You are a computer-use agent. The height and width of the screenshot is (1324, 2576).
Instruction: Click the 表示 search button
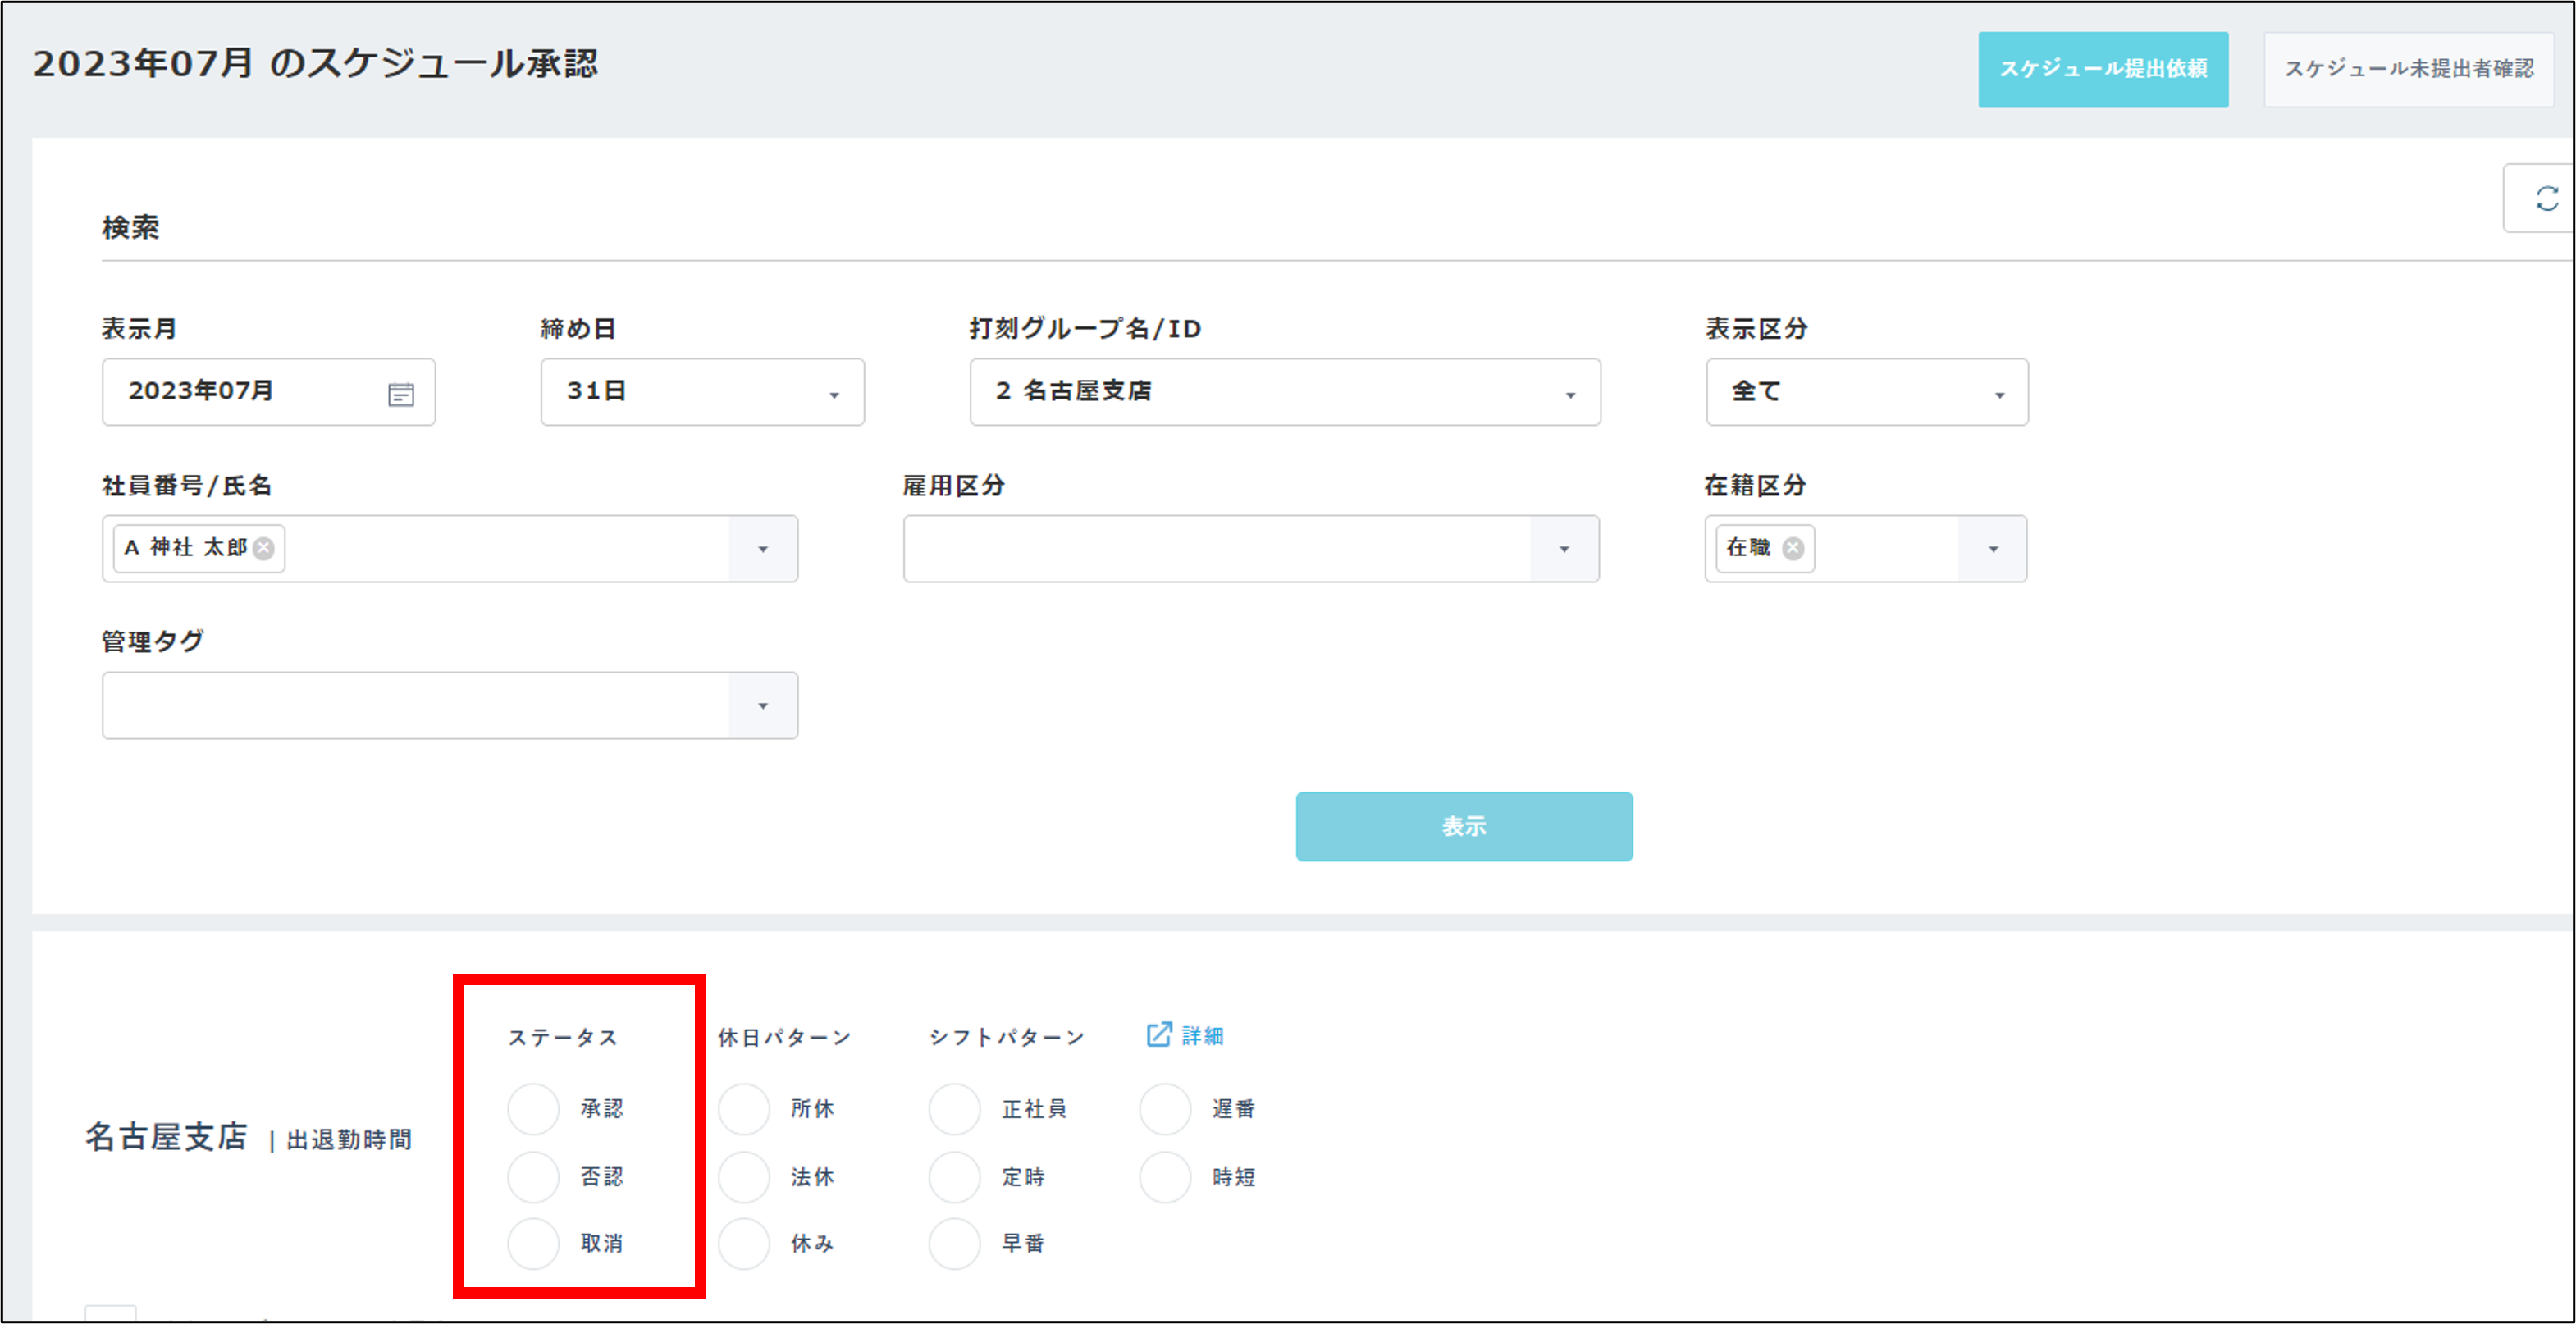pyautogui.click(x=1464, y=826)
